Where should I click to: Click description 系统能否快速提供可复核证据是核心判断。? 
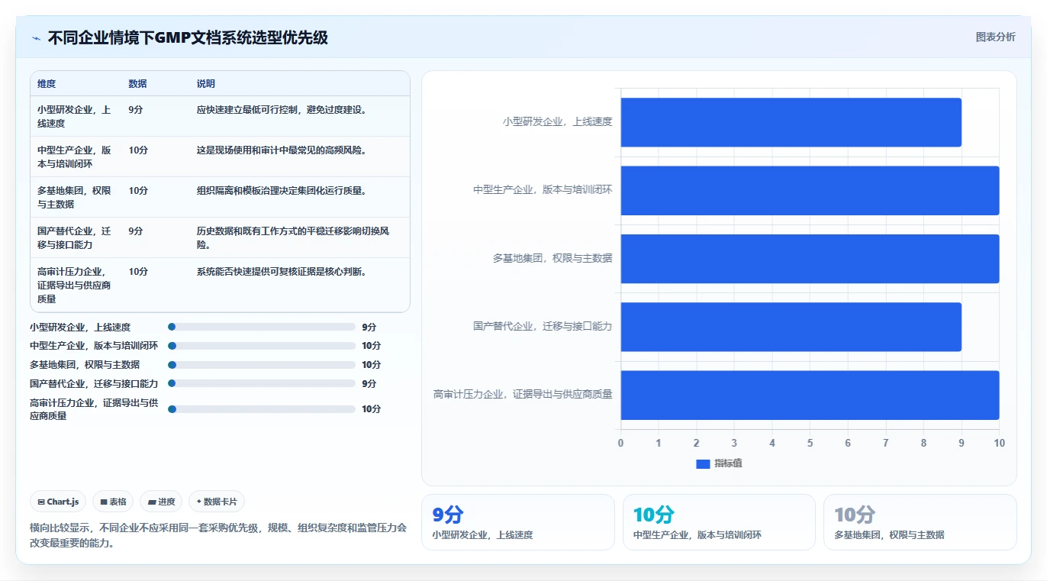pos(282,272)
